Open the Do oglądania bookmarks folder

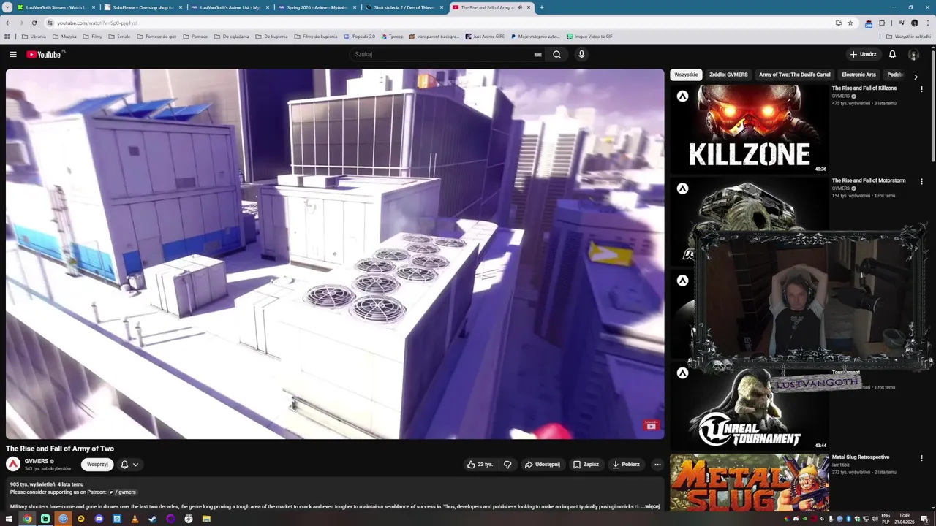pyautogui.click(x=231, y=37)
